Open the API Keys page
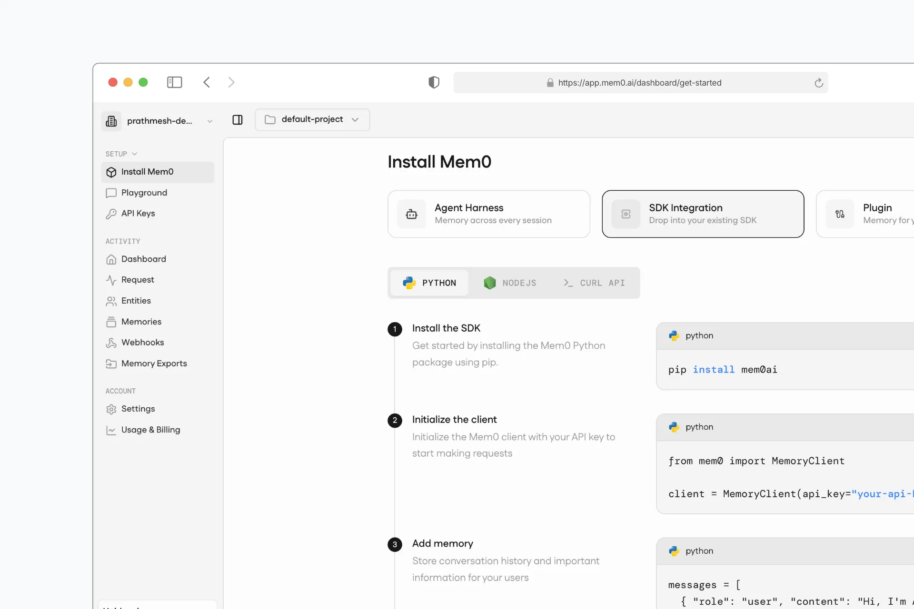914x609 pixels. (x=158, y=214)
